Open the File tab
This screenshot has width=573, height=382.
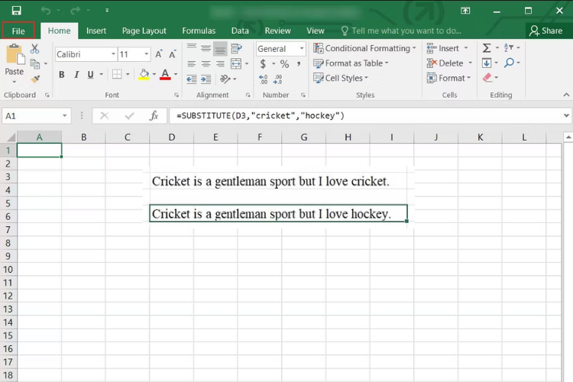(18, 31)
